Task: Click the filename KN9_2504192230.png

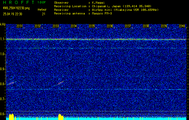Action: coord(16,8)
